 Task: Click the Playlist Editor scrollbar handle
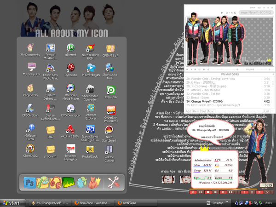273,84
